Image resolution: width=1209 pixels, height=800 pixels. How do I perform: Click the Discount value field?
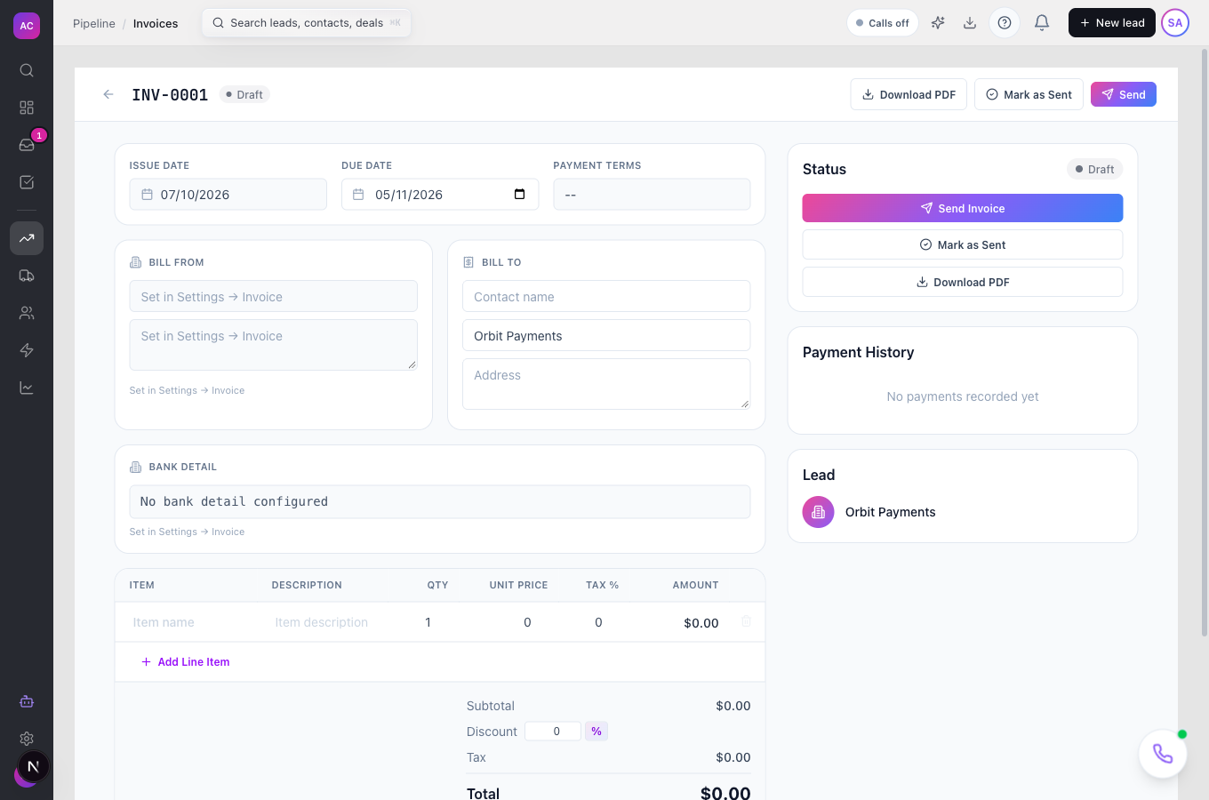point(553,732)
